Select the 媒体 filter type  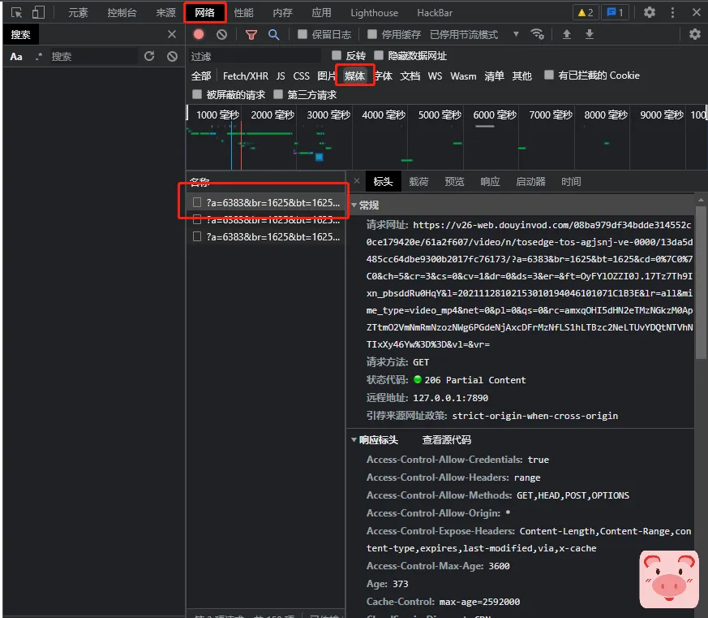[354, 76]
